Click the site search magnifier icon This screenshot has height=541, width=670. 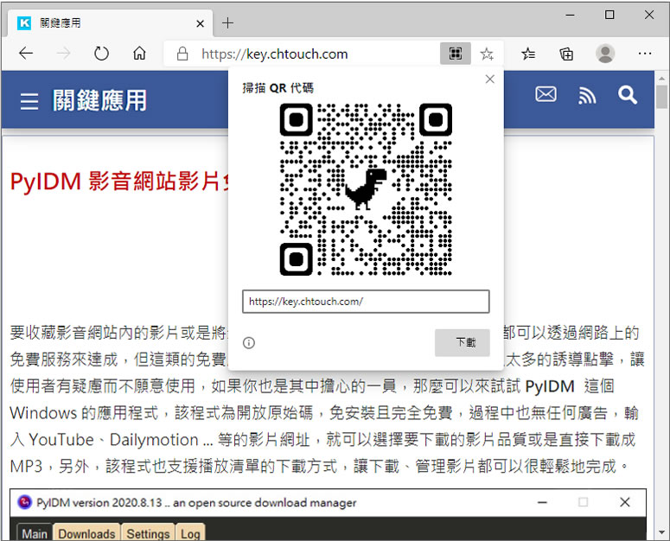click(x=628, y=95)
